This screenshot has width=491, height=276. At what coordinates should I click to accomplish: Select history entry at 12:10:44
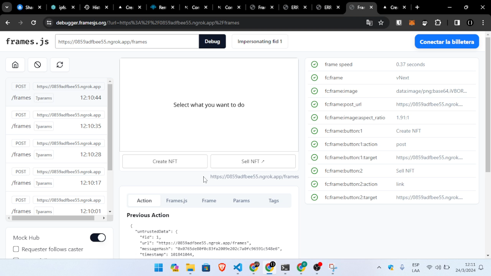(x=57, y=92)
